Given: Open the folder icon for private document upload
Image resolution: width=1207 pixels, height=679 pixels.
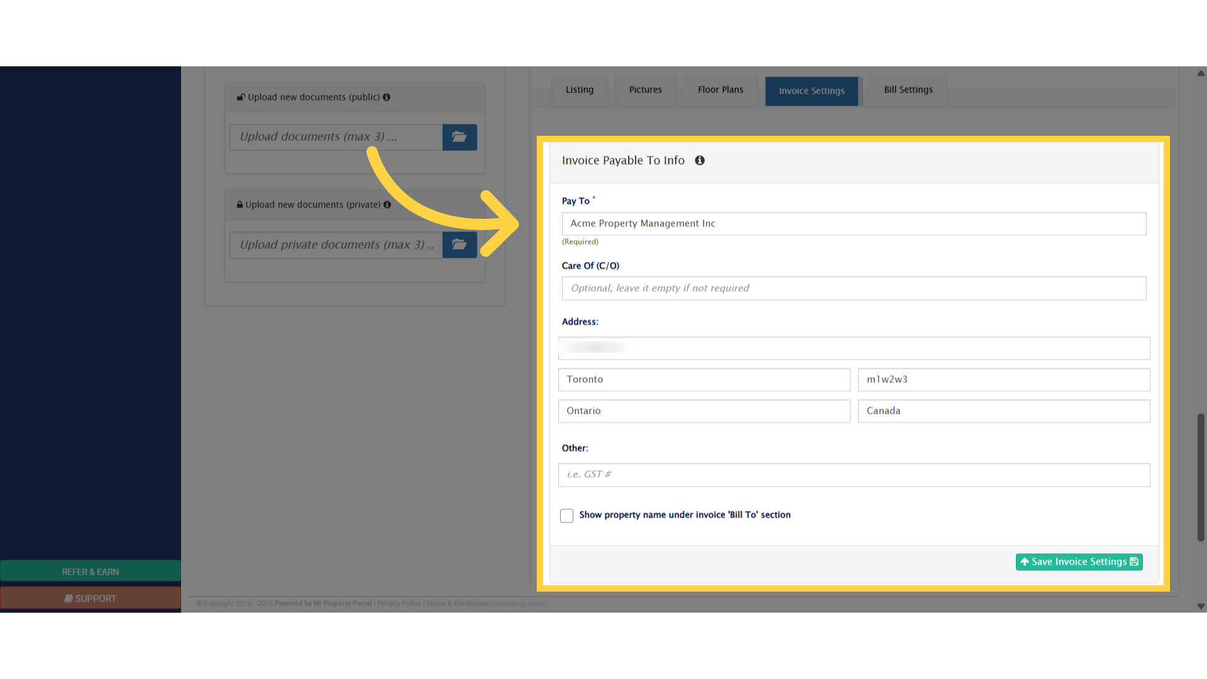Looking at the screenshot, I should pyautogui.click(x=460, y=245).
